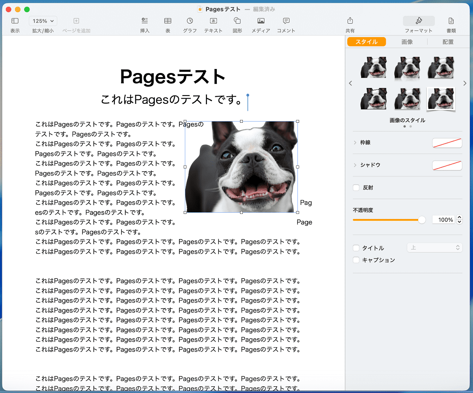473x393 pixels.
Task: Click the 100% opacity value field
Action: (443, 220)
